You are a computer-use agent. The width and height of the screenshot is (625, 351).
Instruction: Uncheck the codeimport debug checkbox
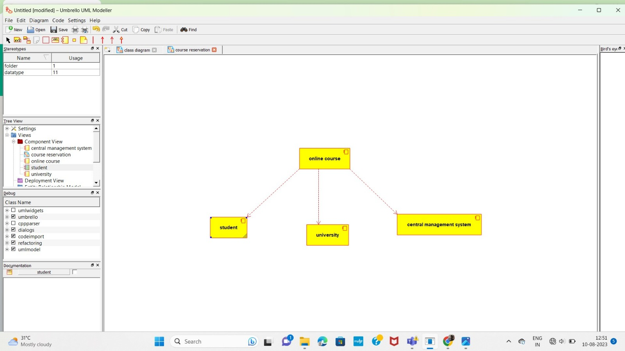click(13, 236)
